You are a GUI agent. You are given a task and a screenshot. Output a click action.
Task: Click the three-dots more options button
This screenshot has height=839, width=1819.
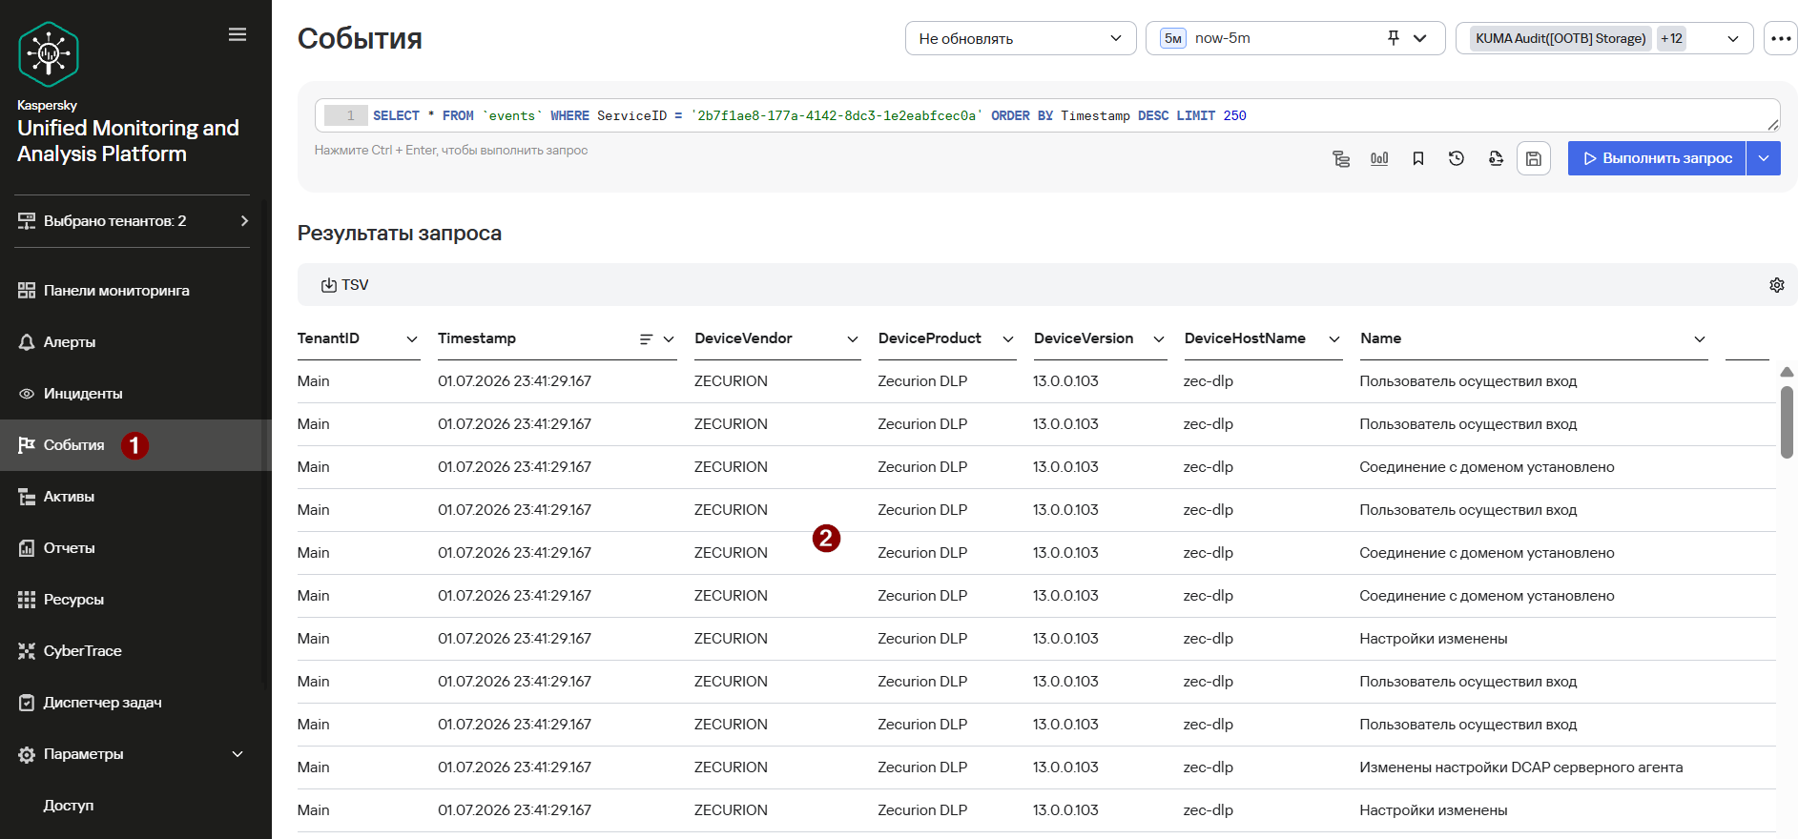(1781, 38)
